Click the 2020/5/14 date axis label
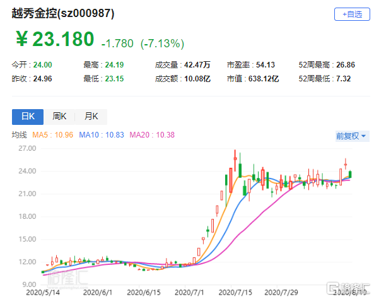374x299 pixels. [43, 293]
